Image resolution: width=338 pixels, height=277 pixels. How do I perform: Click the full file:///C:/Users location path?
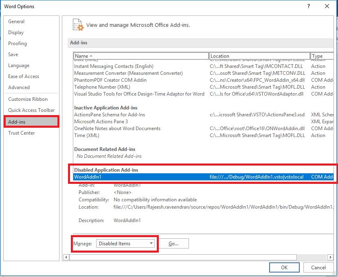tap(224, 207)
